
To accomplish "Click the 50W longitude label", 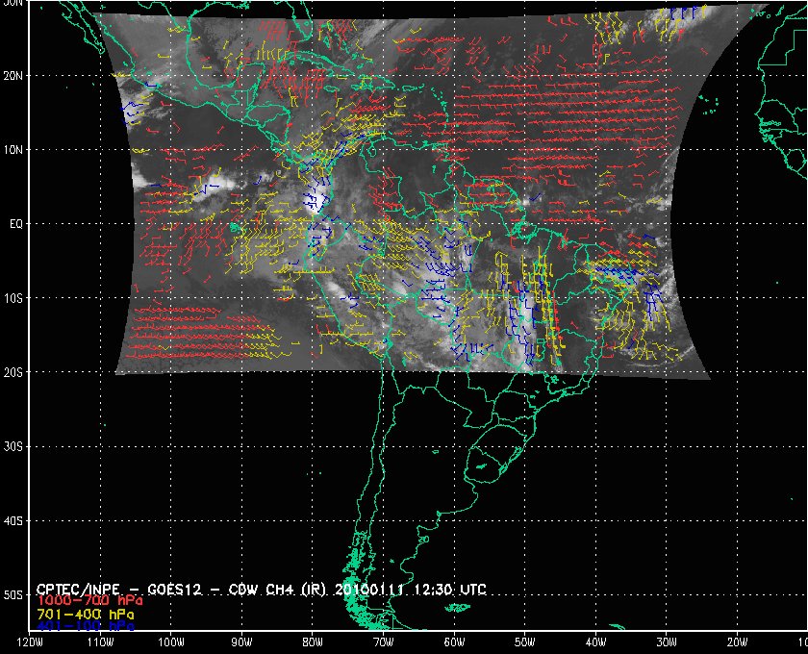I will 524,642.
